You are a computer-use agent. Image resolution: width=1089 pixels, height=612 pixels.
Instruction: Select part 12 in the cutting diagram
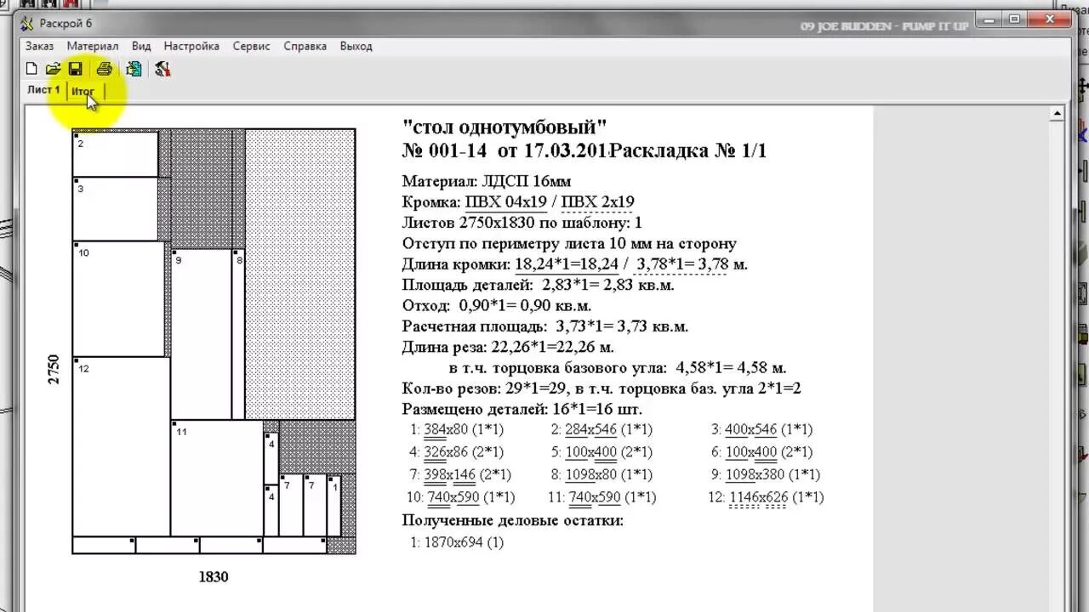point(122,446)
